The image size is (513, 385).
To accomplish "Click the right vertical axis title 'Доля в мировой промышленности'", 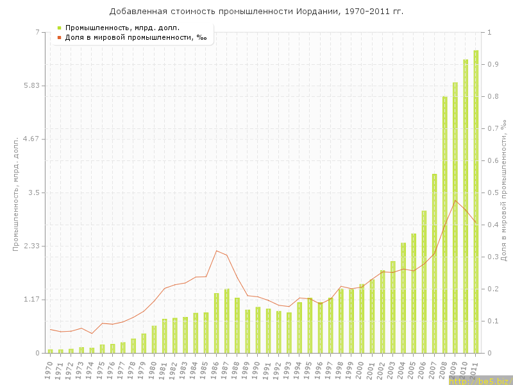I will point(505,193).
